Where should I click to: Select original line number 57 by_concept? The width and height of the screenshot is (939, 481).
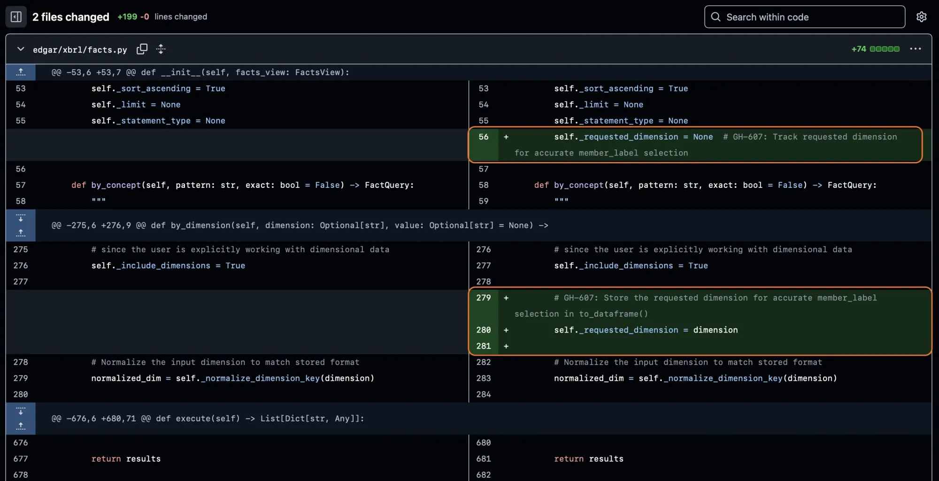click(x=21, y=185)
